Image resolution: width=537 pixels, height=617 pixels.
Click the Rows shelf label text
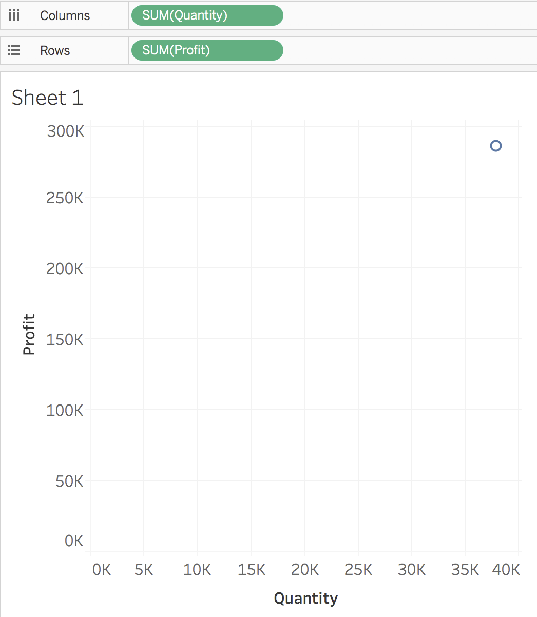[x=54, y=50]
